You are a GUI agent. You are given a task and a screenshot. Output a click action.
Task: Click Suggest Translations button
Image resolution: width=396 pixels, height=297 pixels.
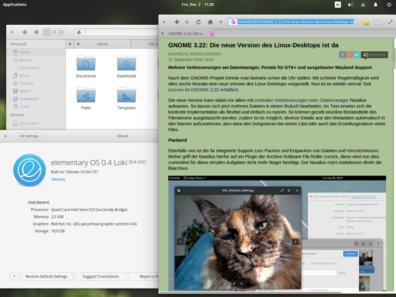pyautogui.click(x=101, y=276)
